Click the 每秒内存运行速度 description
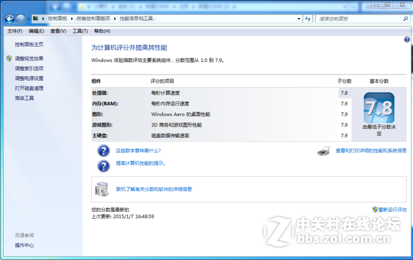 pos(170,103)
